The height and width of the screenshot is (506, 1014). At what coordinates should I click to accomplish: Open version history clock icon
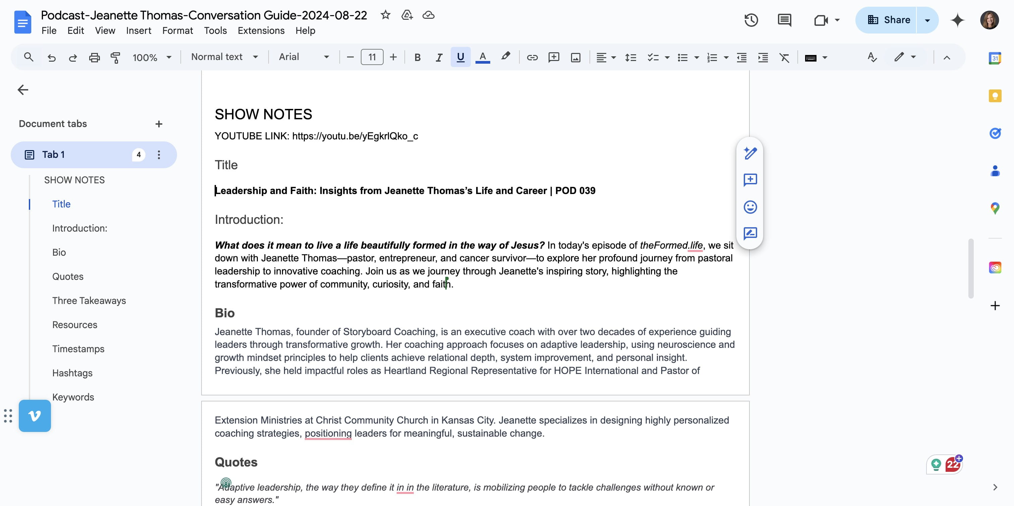(751, 20)
